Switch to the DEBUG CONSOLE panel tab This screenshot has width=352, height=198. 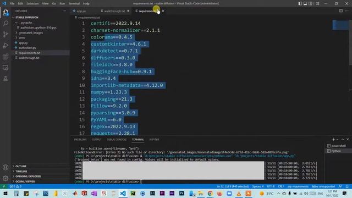[117, 139]
